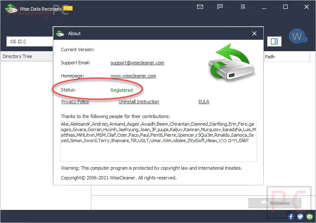
Task: Click the hard drive icon in About dialog
Action: 231,63
